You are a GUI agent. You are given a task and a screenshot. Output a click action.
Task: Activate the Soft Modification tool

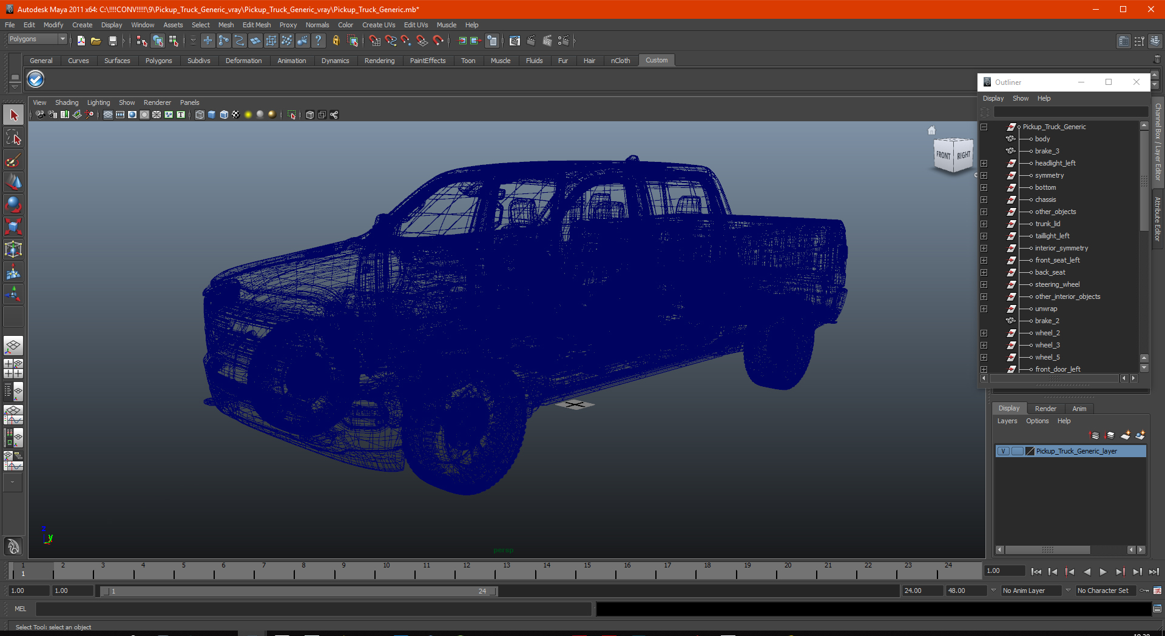13,272
